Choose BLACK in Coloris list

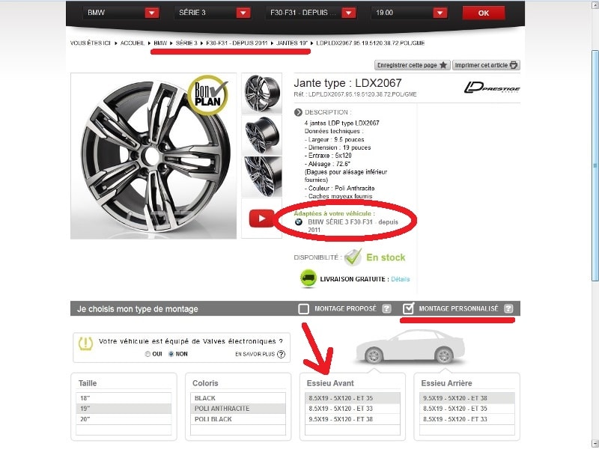pyautogui.click(x=238, y=398)
